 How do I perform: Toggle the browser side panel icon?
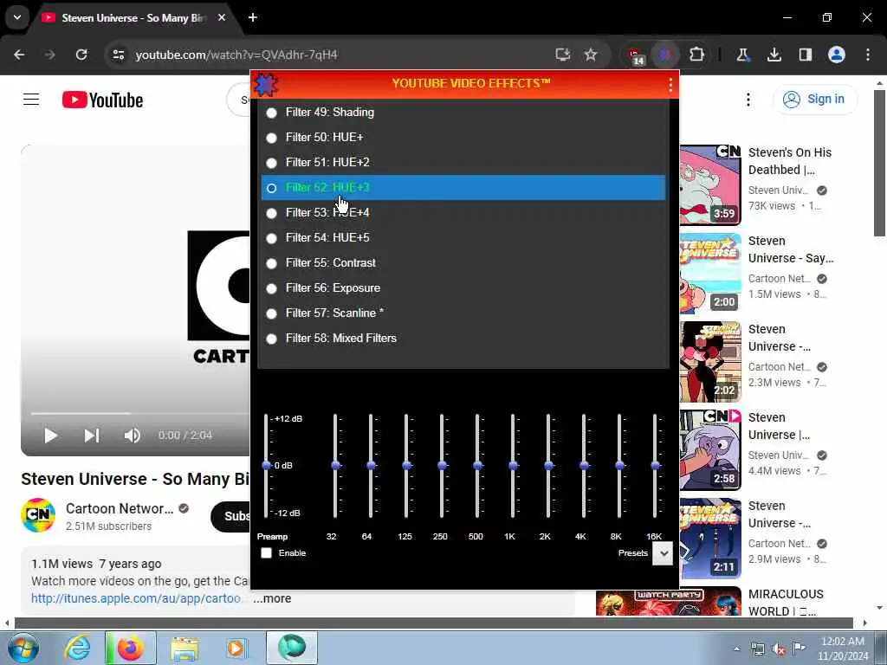coord(805,55)
